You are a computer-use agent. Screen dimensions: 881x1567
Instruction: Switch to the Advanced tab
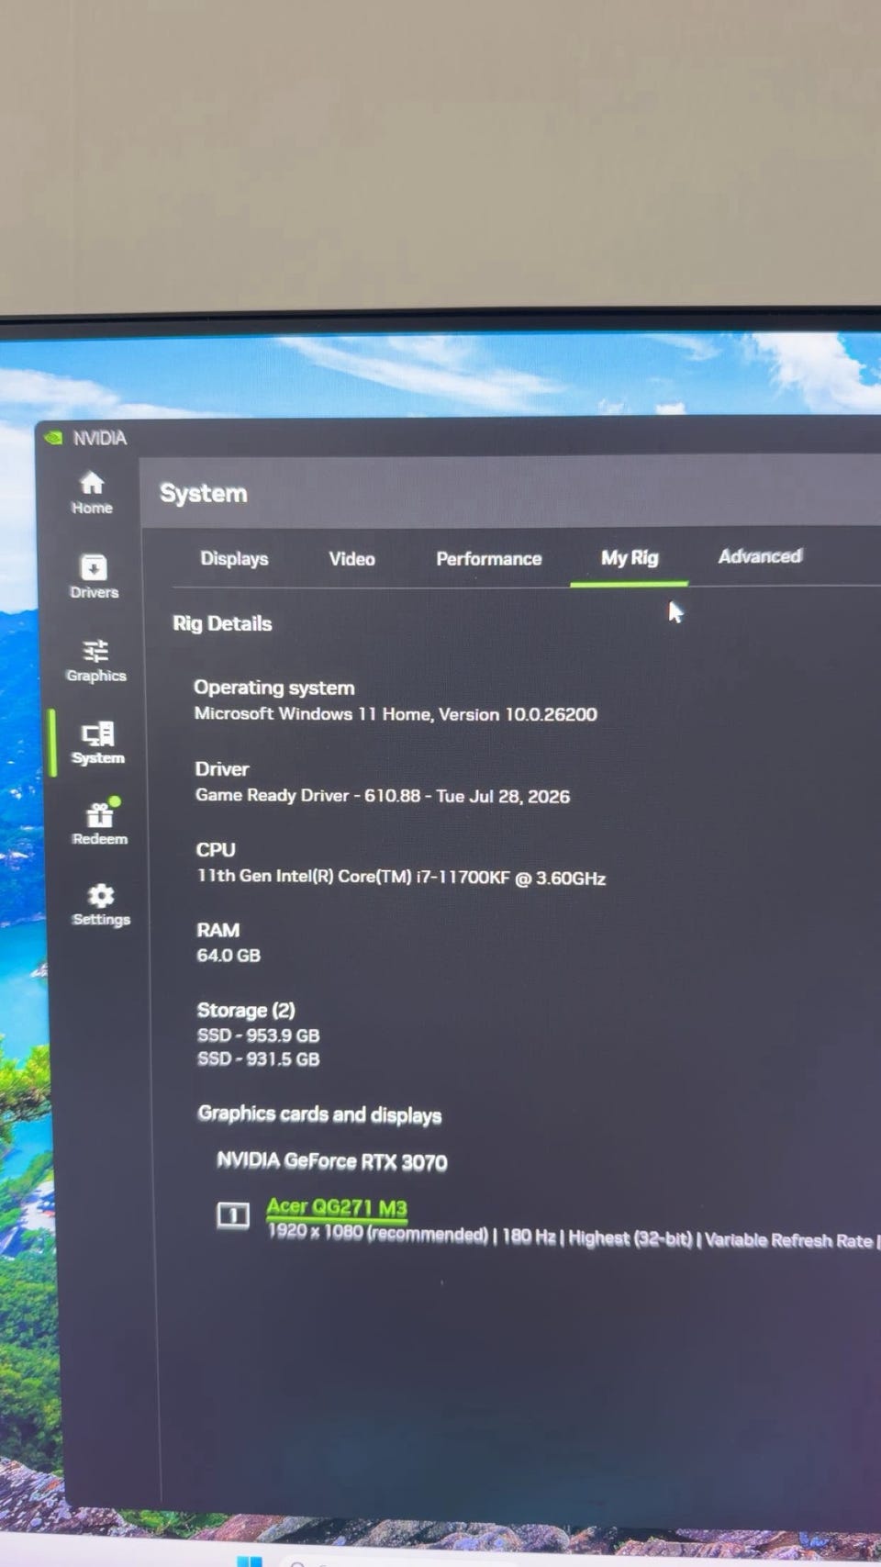click(x=760, y=556)
